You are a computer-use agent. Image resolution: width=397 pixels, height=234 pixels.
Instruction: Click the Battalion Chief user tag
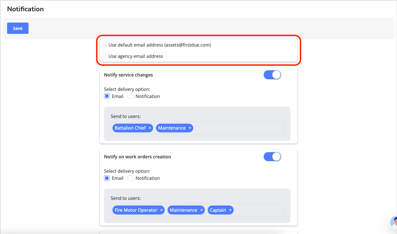coord(130,128)
